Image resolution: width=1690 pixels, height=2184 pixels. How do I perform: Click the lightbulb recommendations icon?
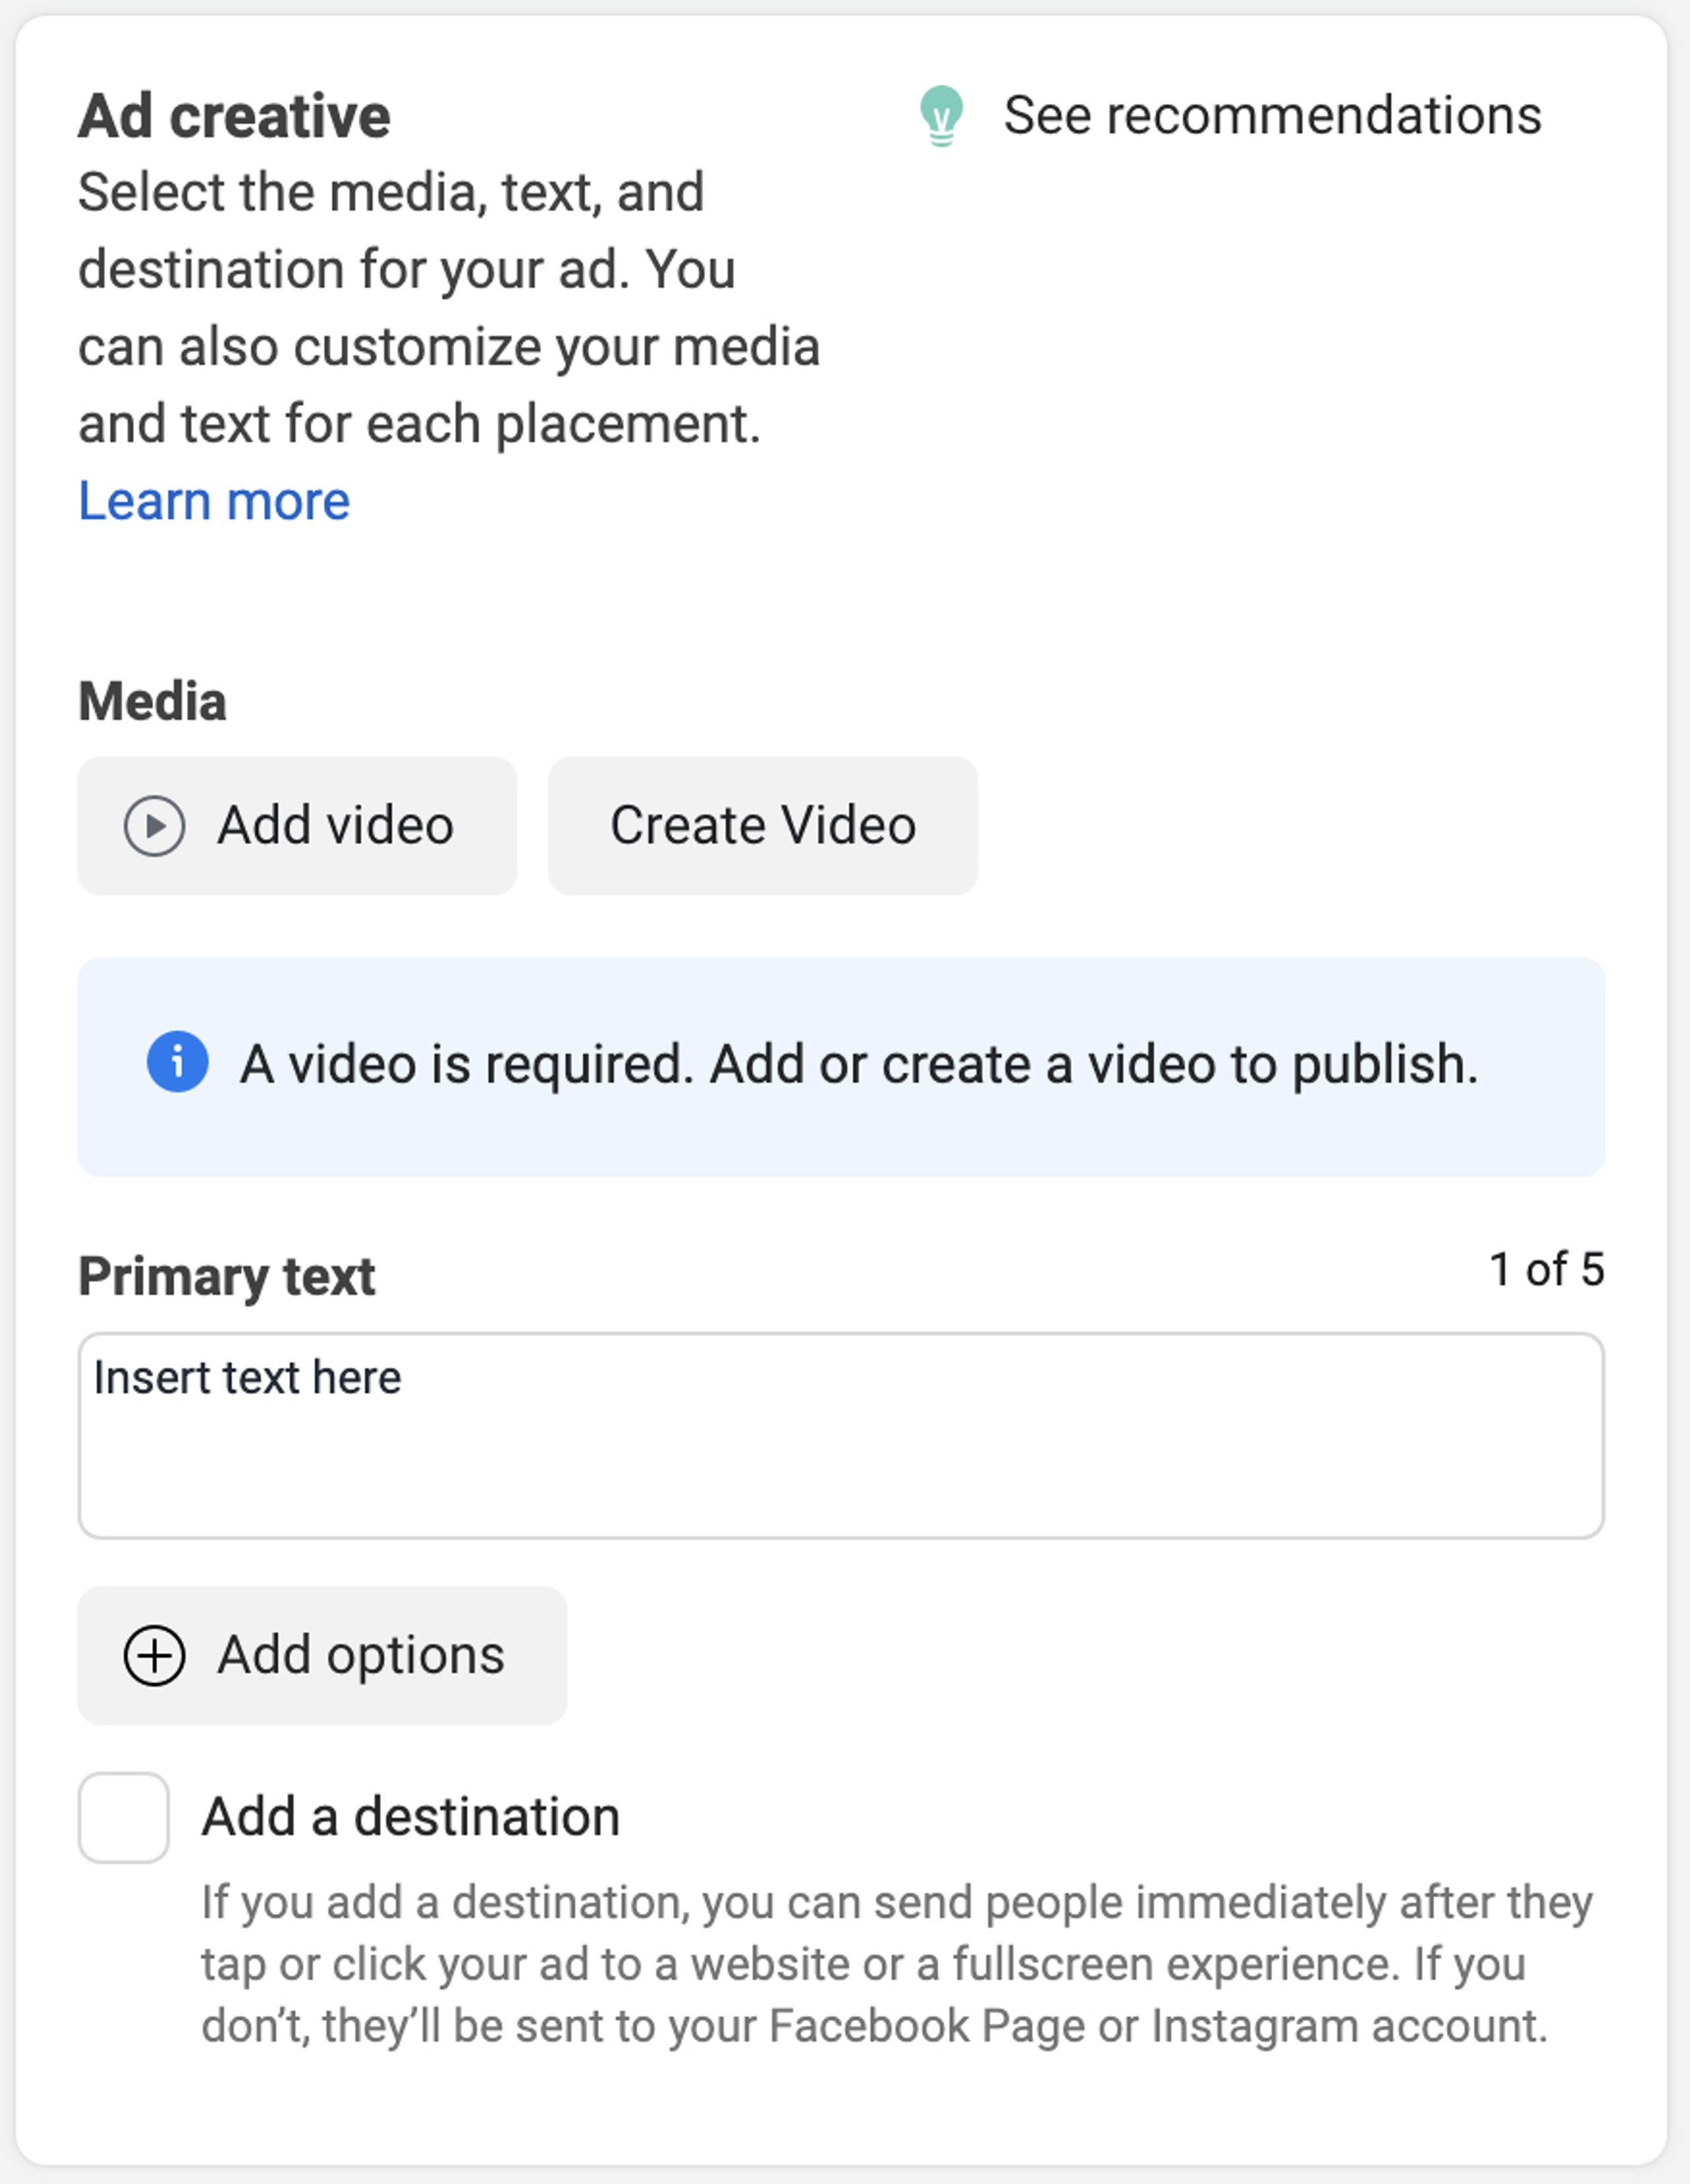click(x=941, y=116)
